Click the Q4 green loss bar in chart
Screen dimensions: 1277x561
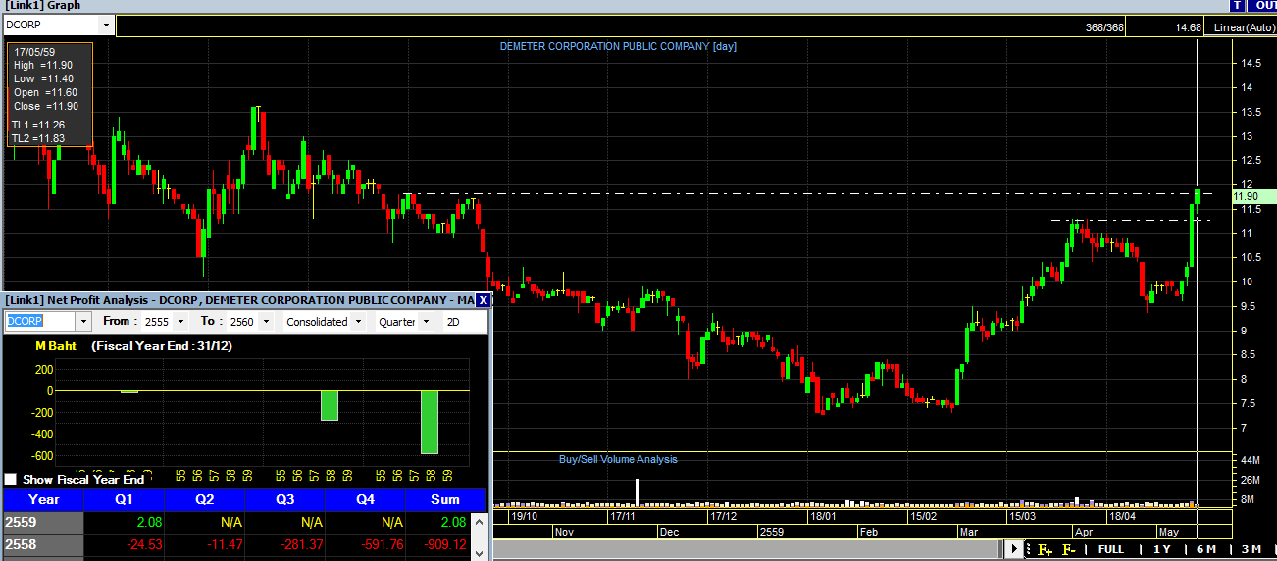coord(430,422)
